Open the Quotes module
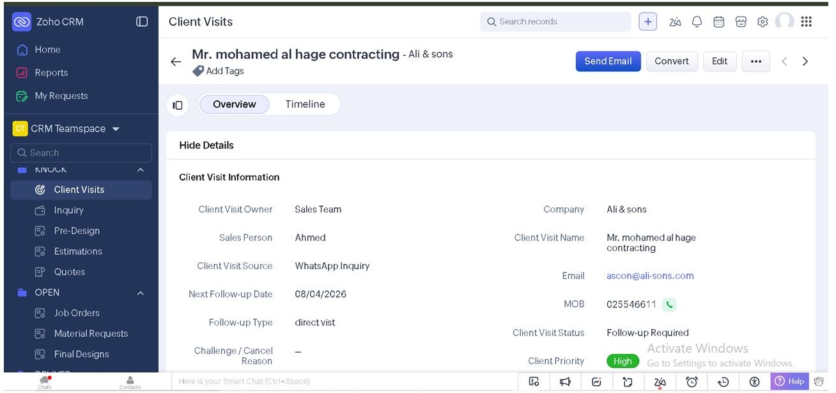Image resolution: width=836 pixels, height=393 pixels. [x=69, y=272]
